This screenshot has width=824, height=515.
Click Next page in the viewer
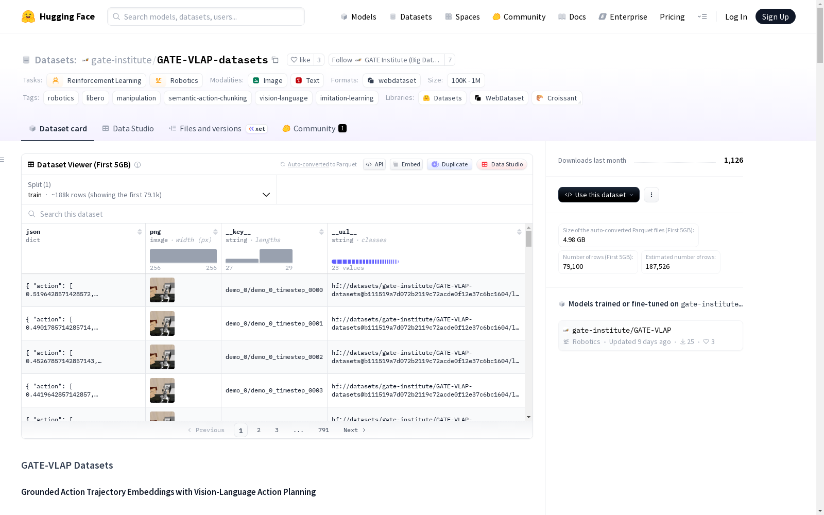[354, 430]
